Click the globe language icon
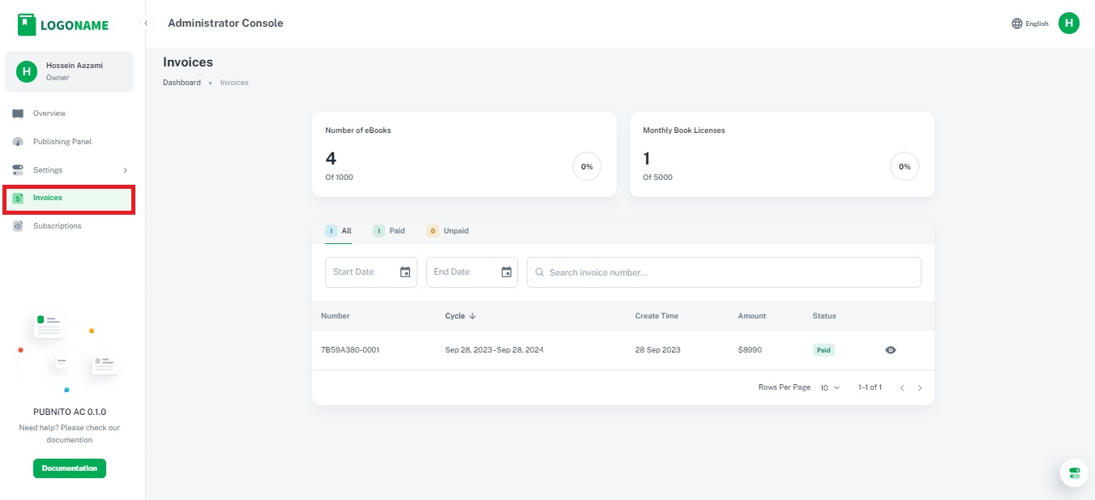Screen dimensions: 1095x500 [1016, 24]
